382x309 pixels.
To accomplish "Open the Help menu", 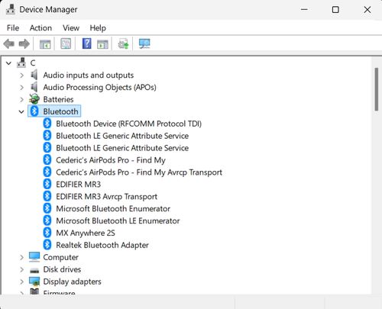I will 98,27.
